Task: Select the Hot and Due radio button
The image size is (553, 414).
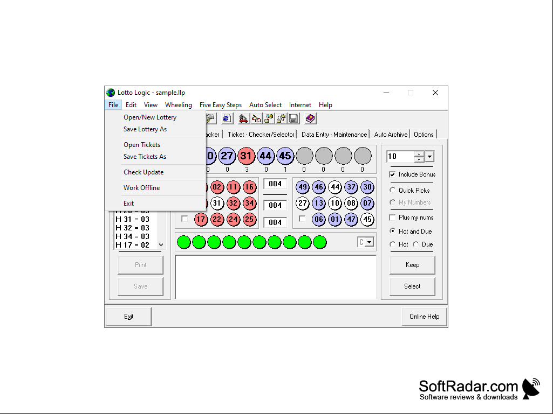Action: [393, 231]
